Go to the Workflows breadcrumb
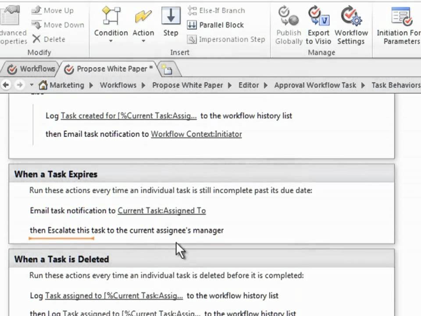The image size is (421, 316). click(x=118, y=85)
